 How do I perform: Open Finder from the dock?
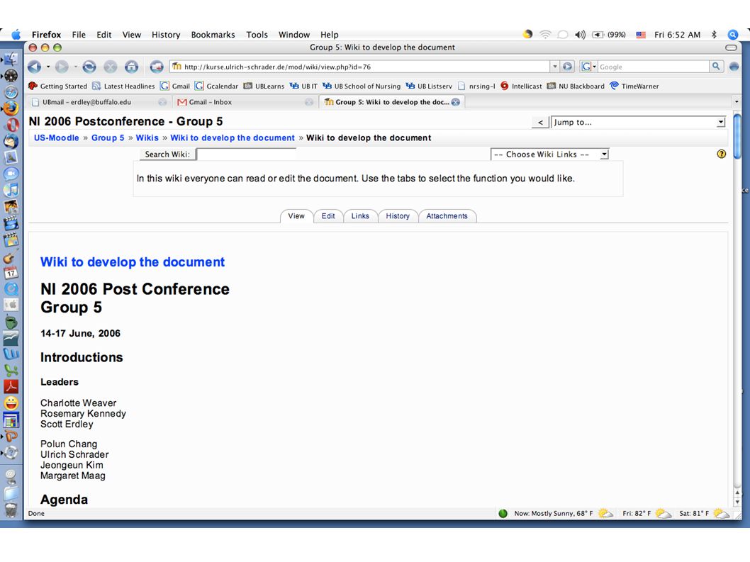coord(11,59)
